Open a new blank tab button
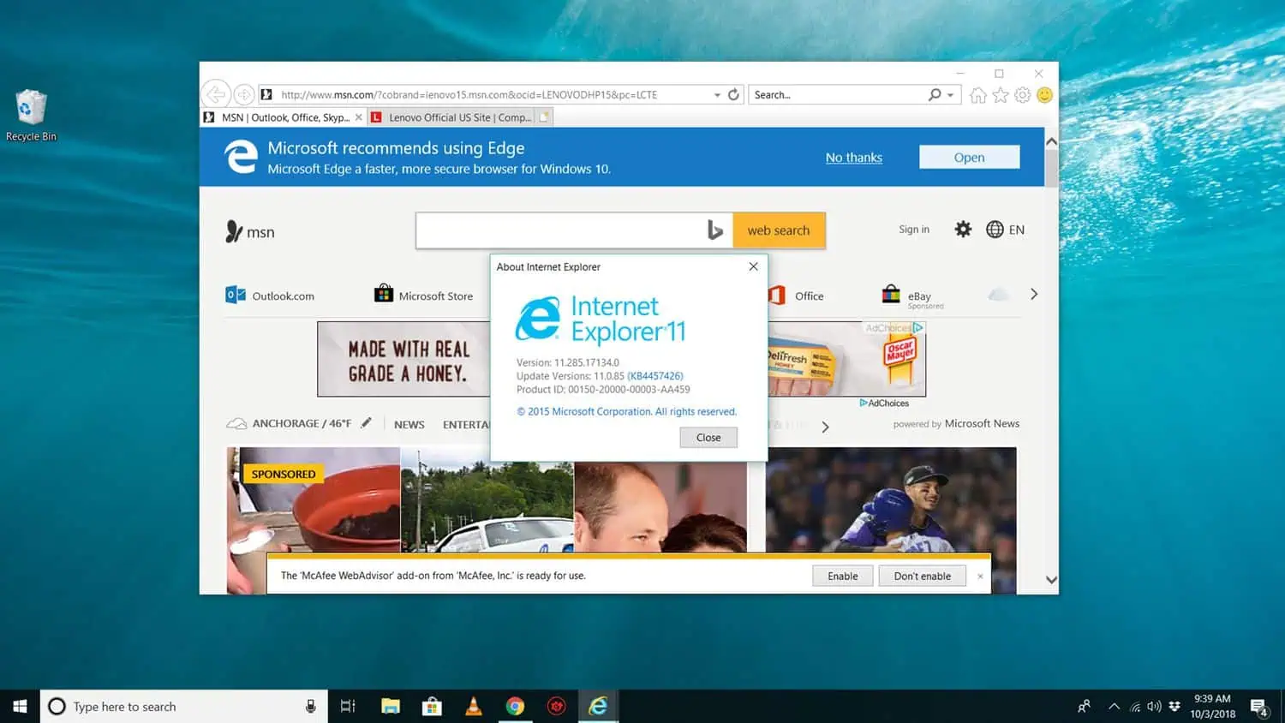 coord(544,117)
